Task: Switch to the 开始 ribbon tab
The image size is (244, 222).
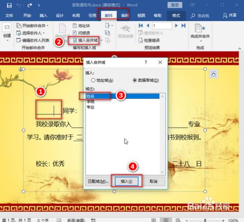Action: pyautogui.click(x=27, y=16)
